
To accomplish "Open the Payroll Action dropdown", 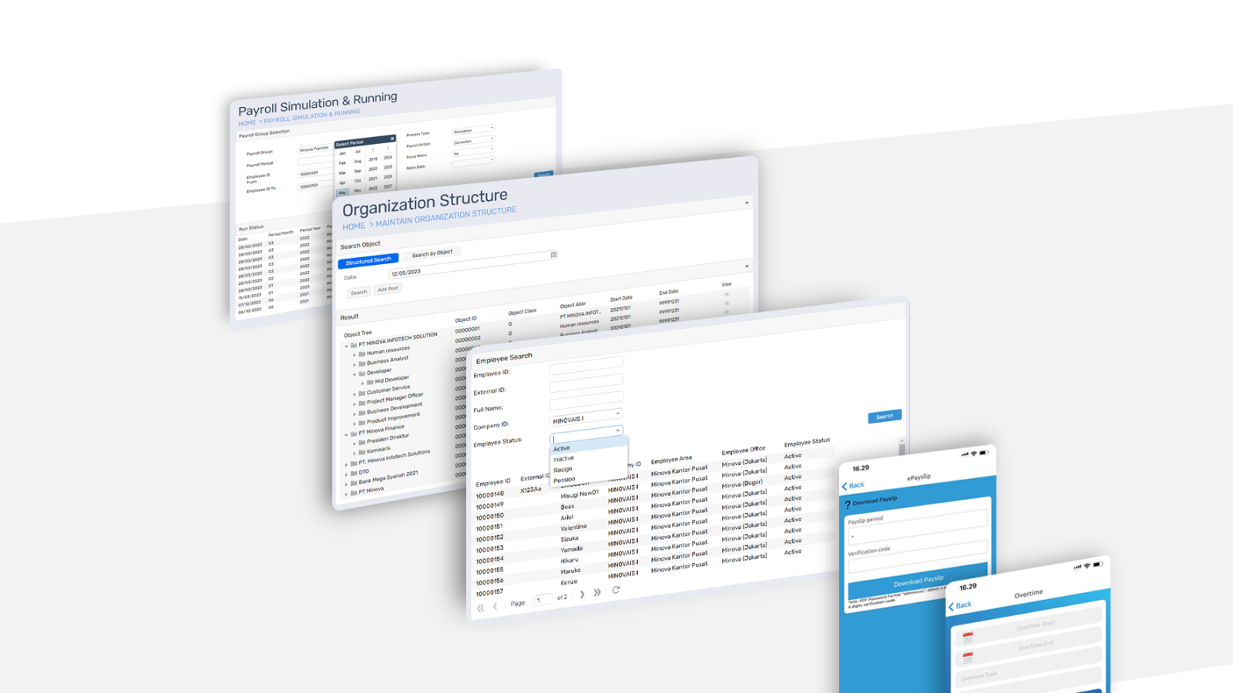I will click(x=492, y=139).
